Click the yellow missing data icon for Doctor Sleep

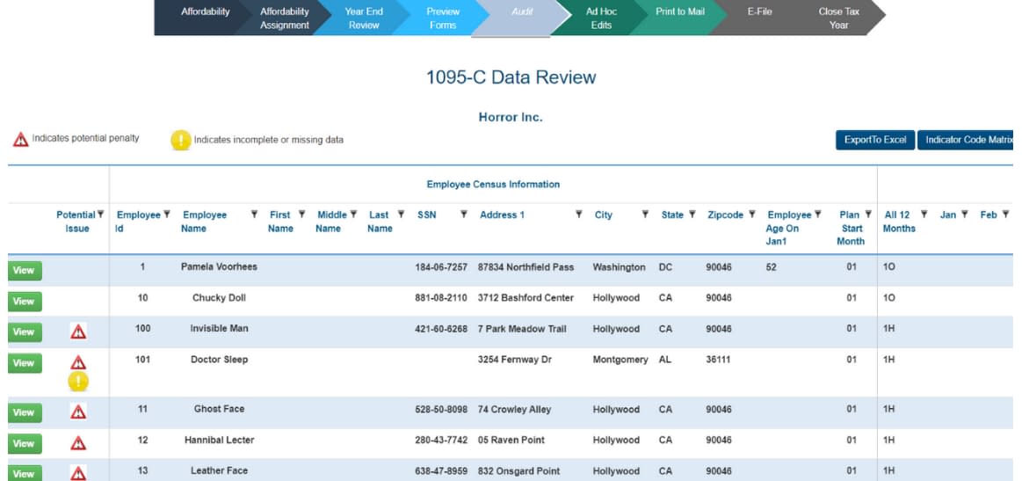click(x=78, y=382)
